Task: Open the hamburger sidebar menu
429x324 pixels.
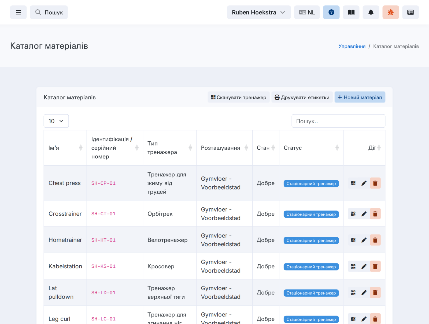Action: tap(18, 12)
